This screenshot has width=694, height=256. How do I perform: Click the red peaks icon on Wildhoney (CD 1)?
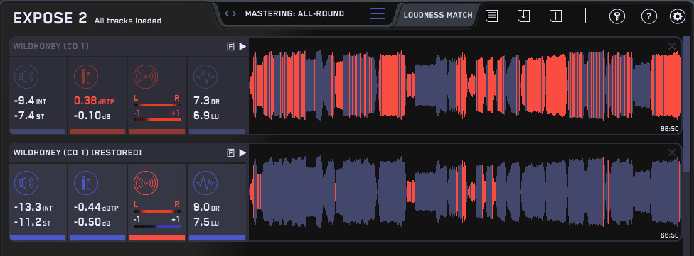pyautogui.click(x=86, y=77)
